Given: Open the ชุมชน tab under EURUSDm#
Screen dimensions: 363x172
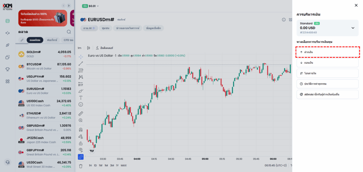Looking at the screenshot, I should 105,28.
